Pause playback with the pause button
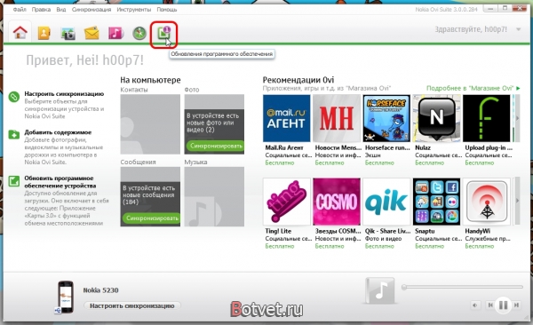 (x=503, y=305)
